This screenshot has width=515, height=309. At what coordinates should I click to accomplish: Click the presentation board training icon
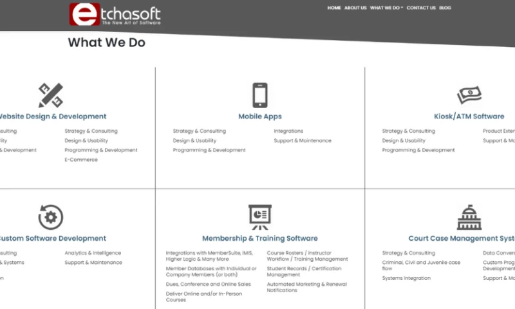coord(259,217)
